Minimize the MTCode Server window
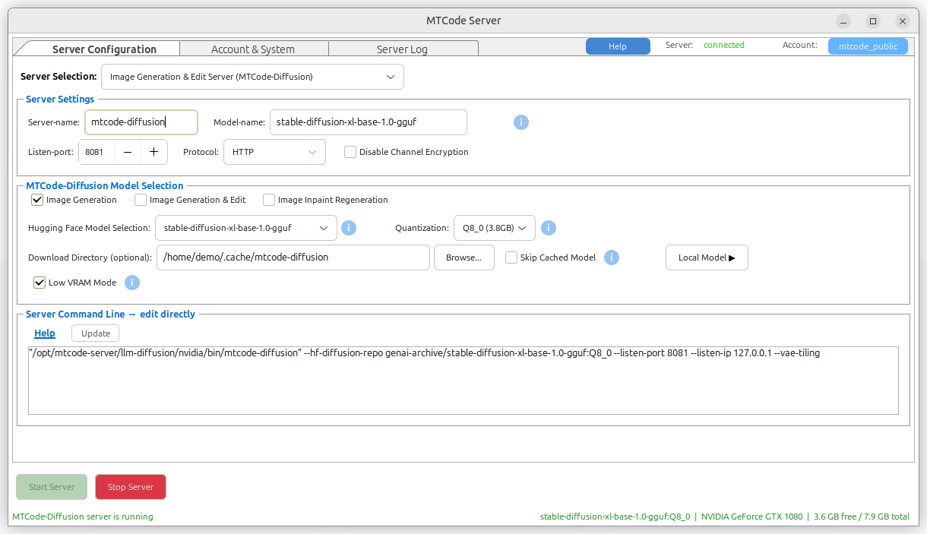Image resolution: width=927 pixels, height=534 pixels. 844,21
